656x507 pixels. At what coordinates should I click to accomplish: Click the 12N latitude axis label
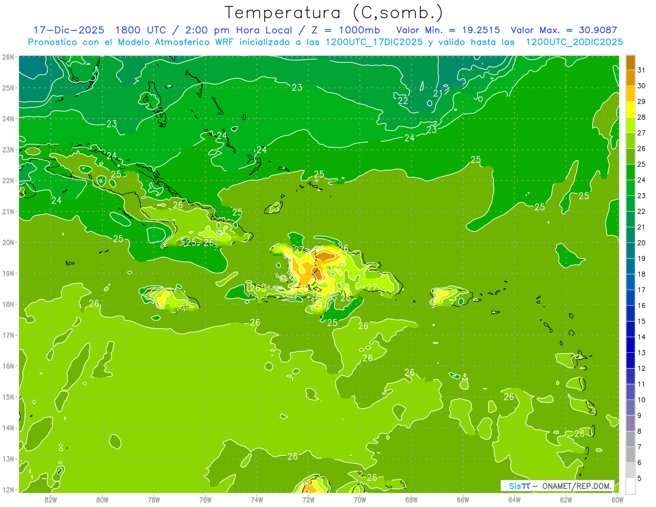pyautogui.click(x=8, y=489)
